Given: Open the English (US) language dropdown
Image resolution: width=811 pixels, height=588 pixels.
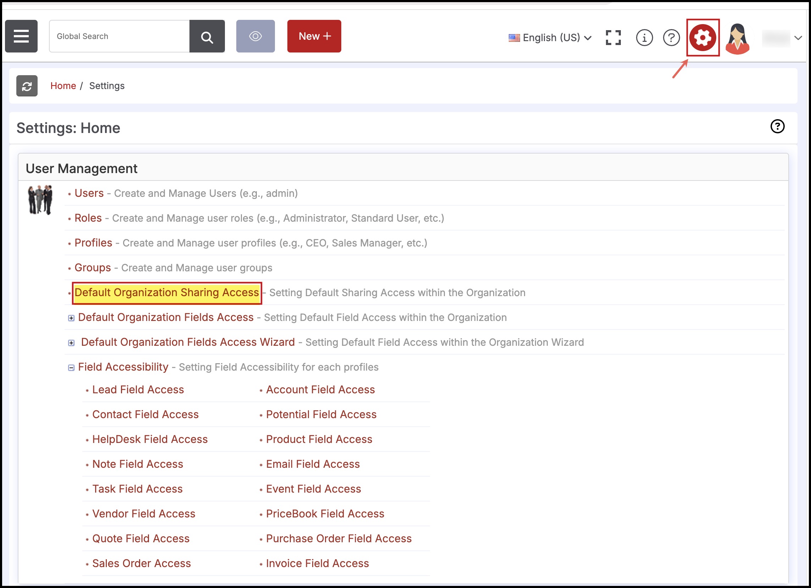Looking at the screenshot, I should coord(550,38).
